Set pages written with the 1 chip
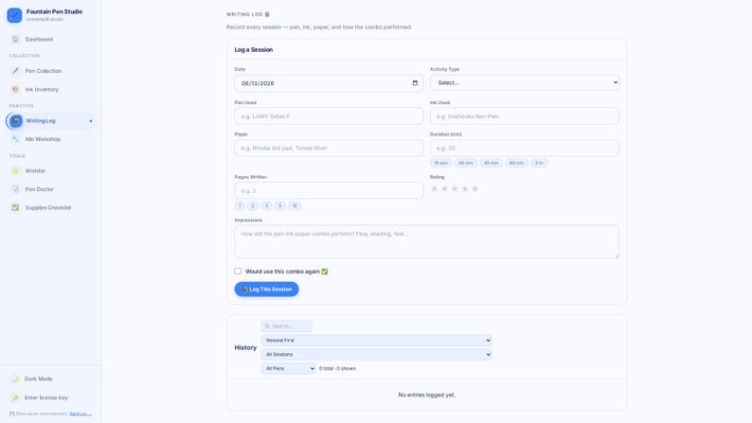 coord(240,205)
